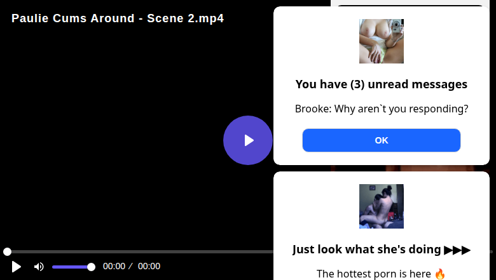Click the "You have (3) unread messages" heading

click(382, 84)
